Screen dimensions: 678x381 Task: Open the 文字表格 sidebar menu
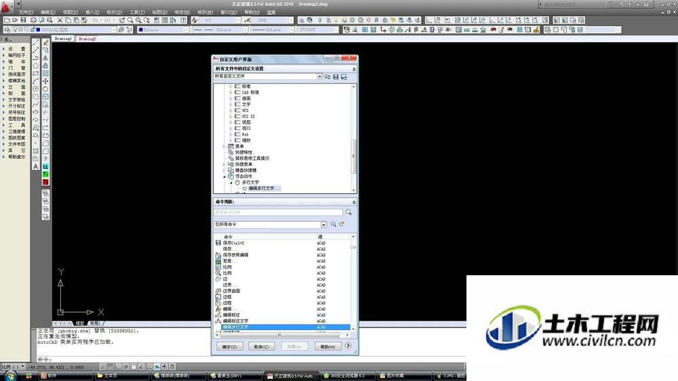(x=16, y=100)
